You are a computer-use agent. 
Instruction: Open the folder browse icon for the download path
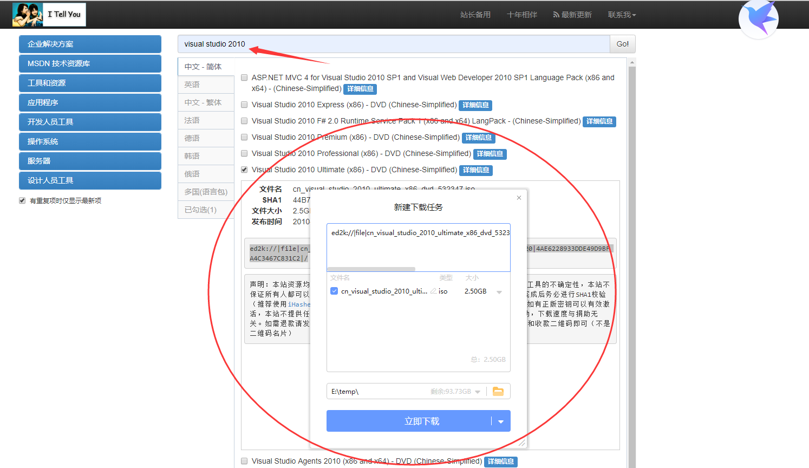pyautogui.click(x=498, y=392)
